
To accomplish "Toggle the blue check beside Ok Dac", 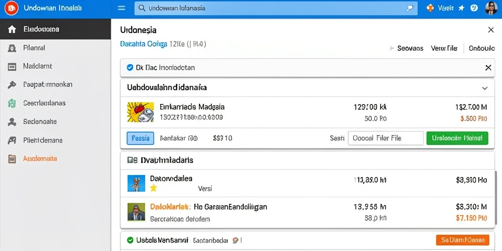I will click(x=129, y=68).
